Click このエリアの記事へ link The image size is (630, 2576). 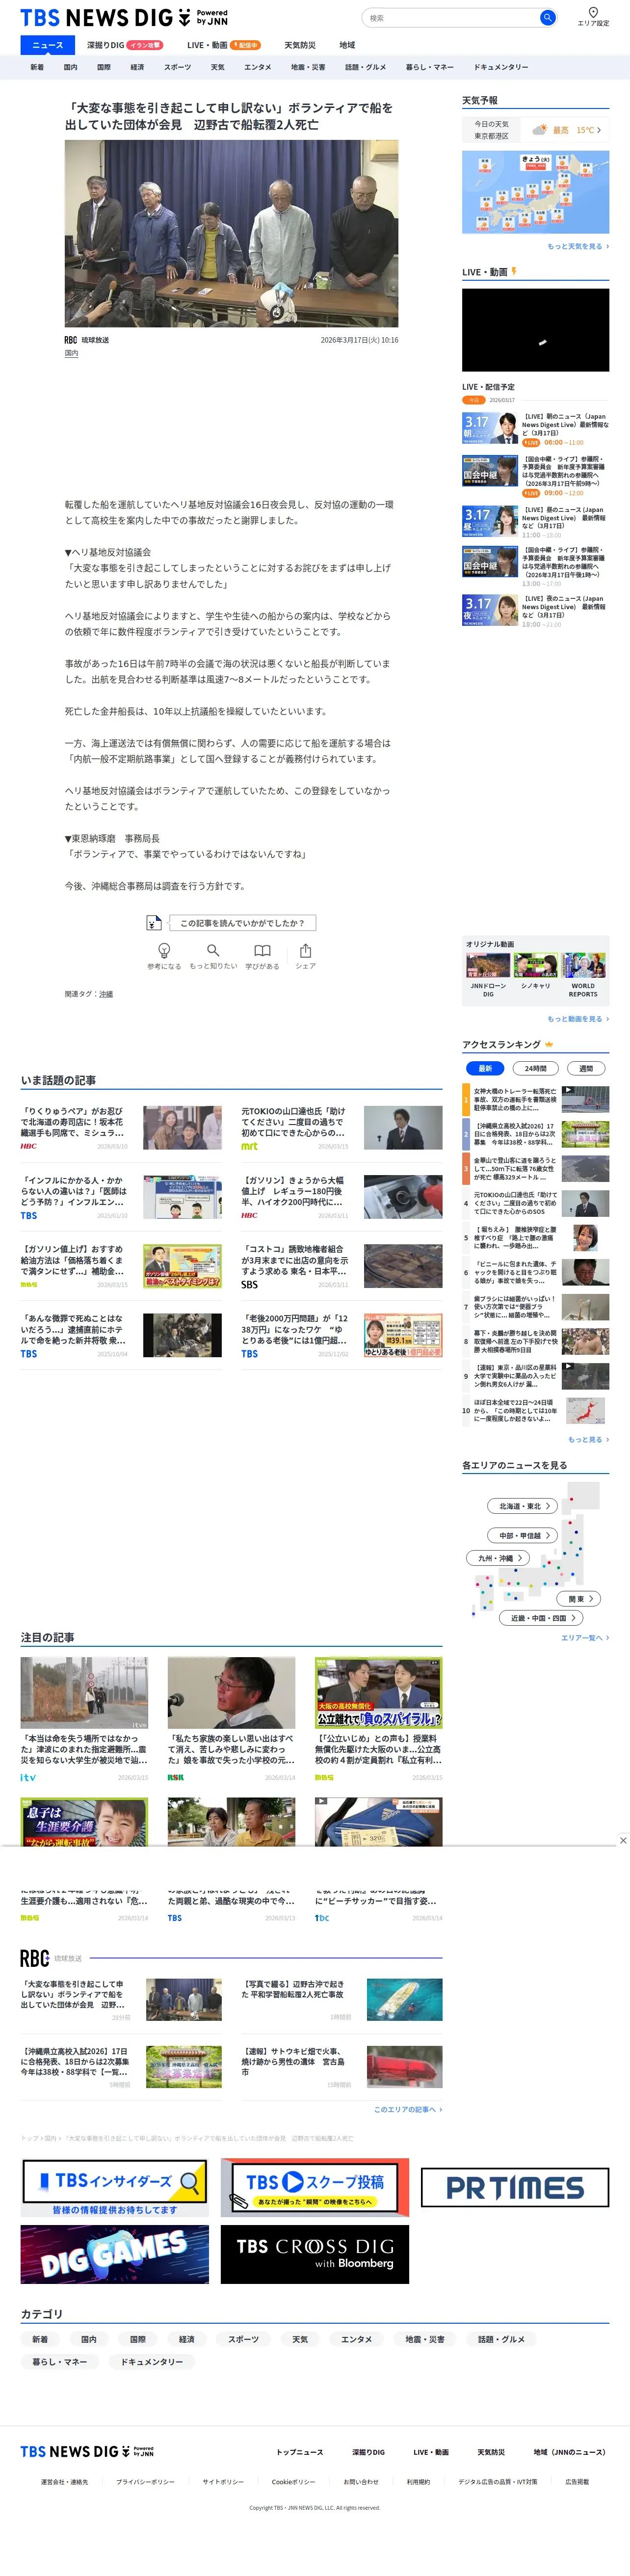click(408, 2109)
